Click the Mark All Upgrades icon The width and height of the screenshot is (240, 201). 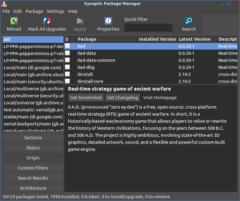[47, 21]
